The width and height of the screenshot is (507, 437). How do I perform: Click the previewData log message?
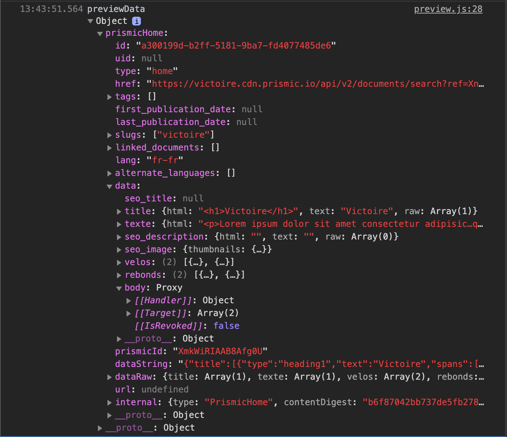116,9
